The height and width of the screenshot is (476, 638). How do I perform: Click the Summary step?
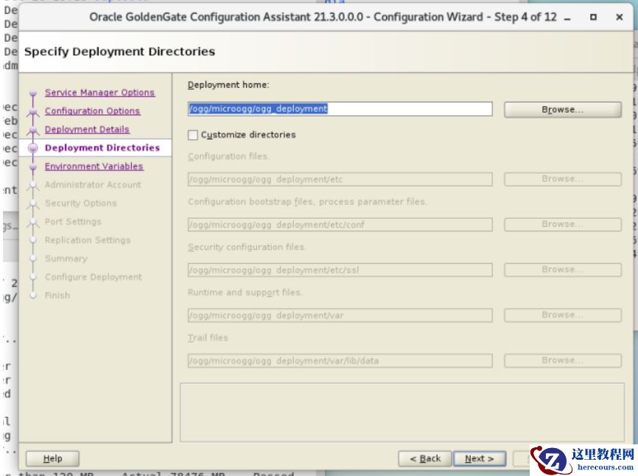tap(66, 259)
